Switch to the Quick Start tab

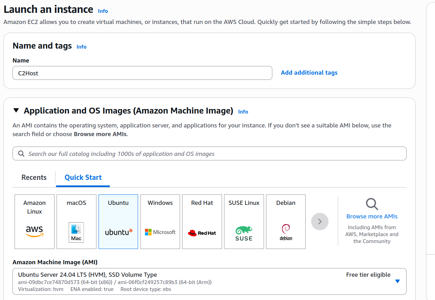[x=83, y=177]
